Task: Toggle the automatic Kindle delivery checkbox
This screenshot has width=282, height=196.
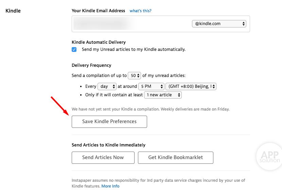Action: click(74, 50)
